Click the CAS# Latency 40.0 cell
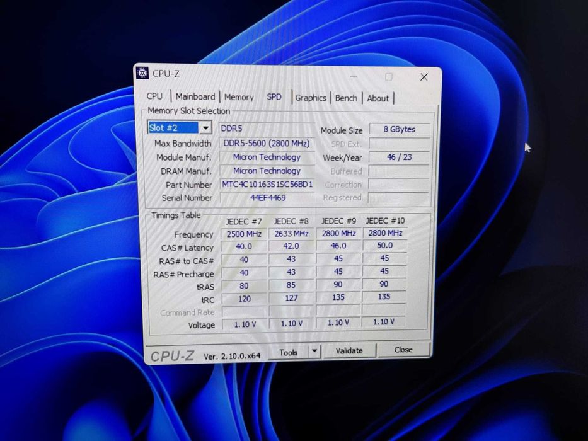Viewport: 588px width, 441px height. tap(244, 247)
